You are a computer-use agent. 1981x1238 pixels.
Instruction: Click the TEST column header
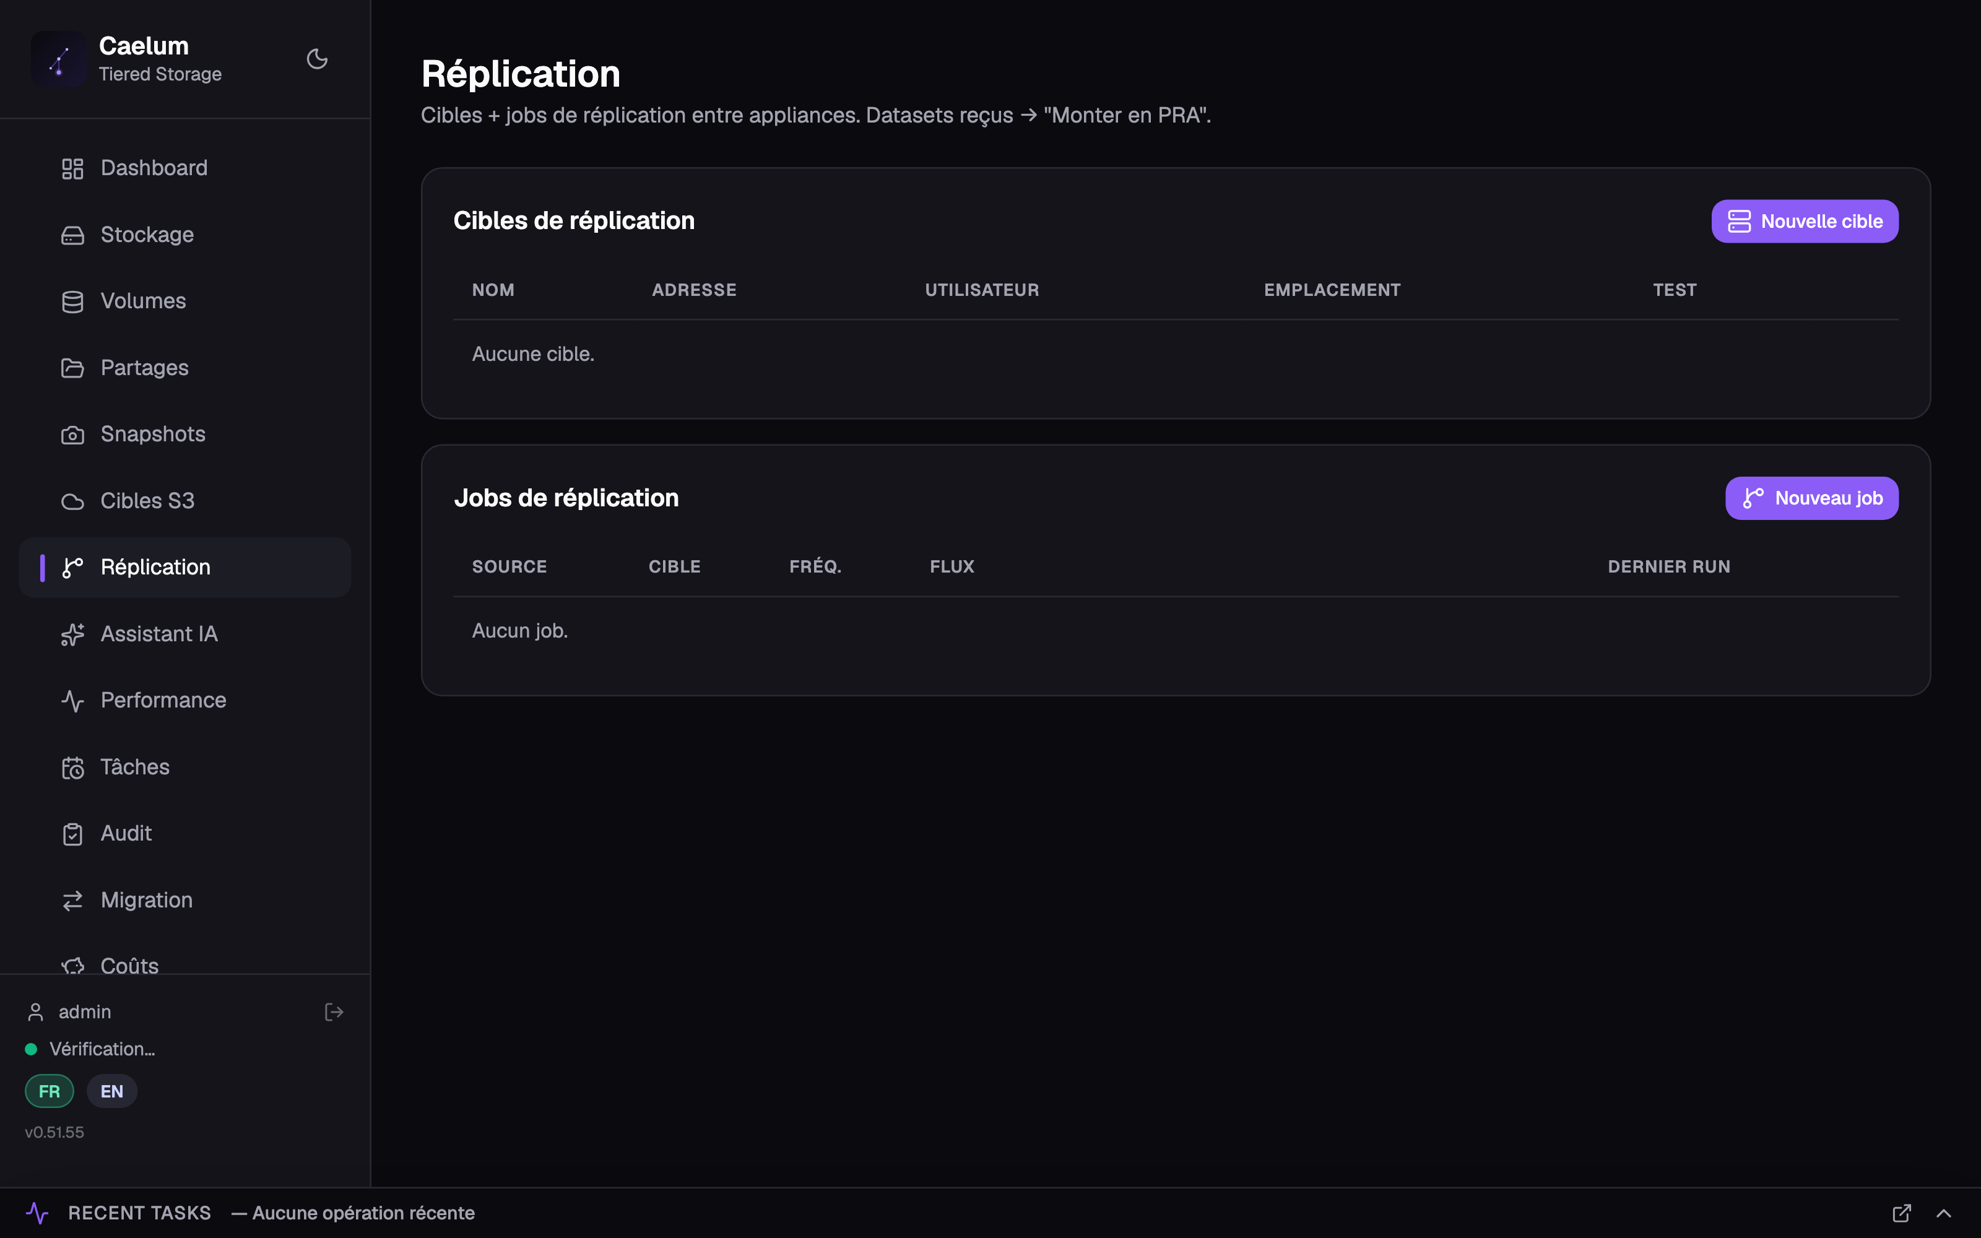coord(1675,290)
